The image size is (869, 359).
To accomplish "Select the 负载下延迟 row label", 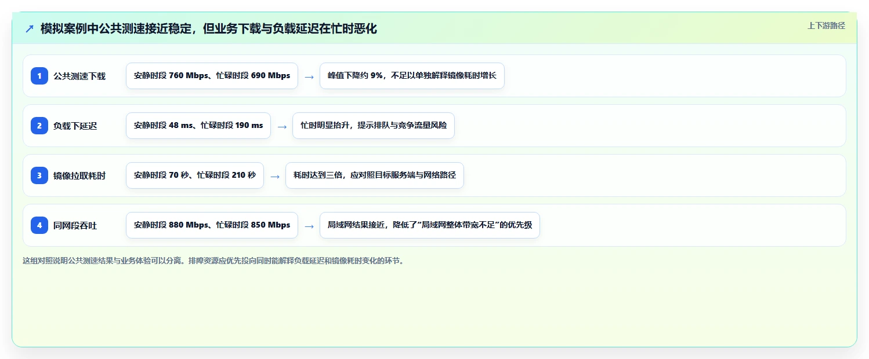I will click(x=75, y=126).
